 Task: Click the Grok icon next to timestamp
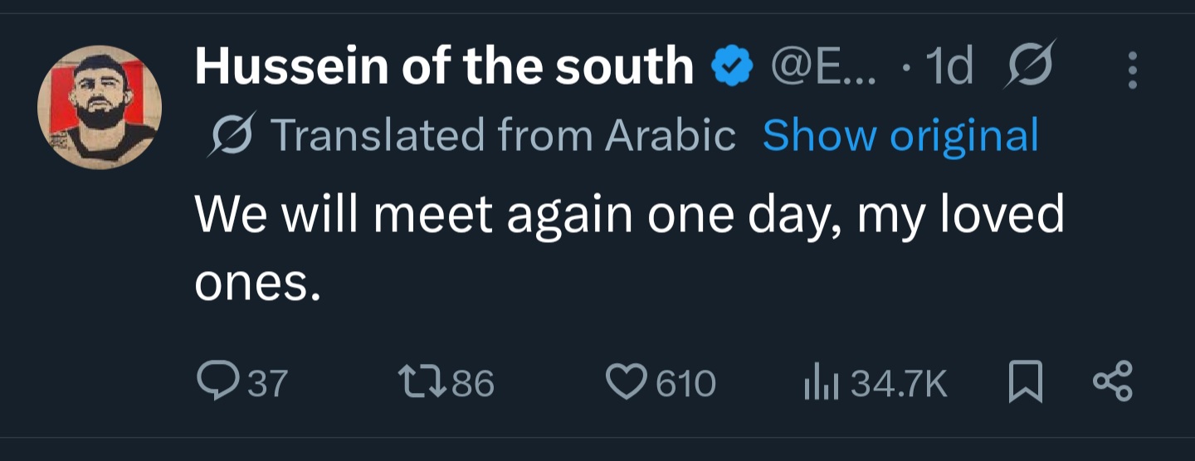(x=1030, y=66)
